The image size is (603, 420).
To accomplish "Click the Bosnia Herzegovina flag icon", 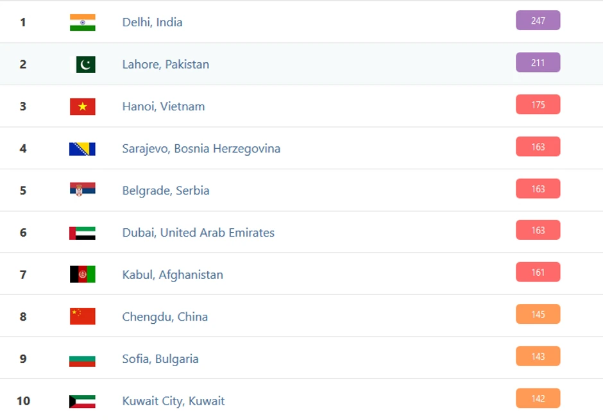I will [x=82, y=149].
